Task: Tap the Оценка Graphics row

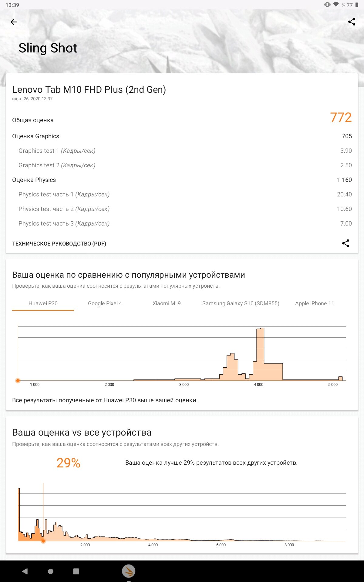Action: click(182, 136)
